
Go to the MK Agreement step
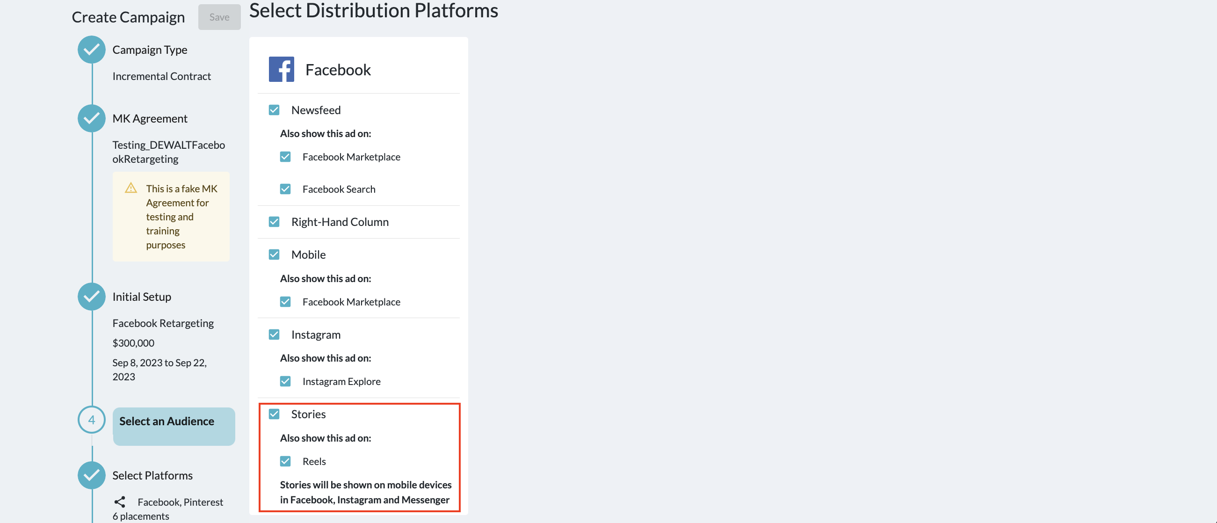pyautogui.click(x=150, y=118)
